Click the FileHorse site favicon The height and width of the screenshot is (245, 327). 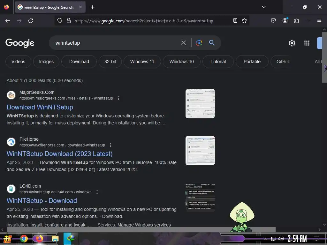(11, 142)
